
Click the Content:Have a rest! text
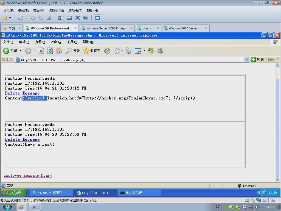point(30,144)
